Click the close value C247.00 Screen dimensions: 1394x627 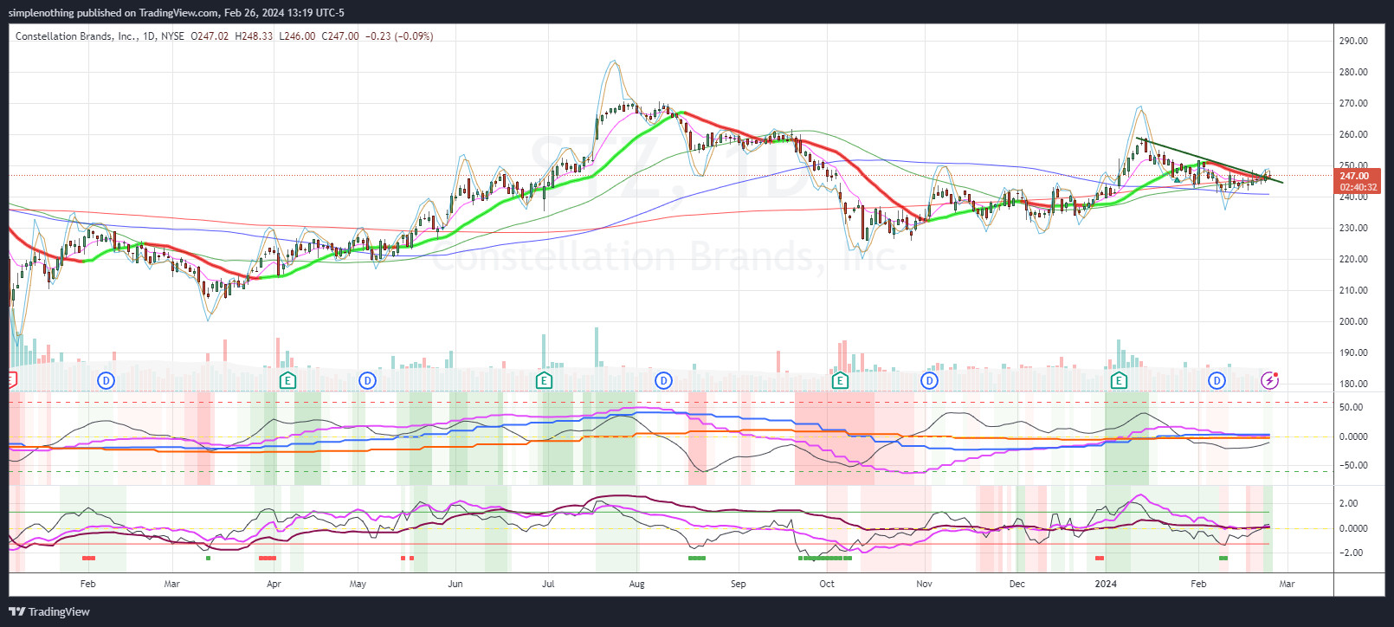point(339,36)
